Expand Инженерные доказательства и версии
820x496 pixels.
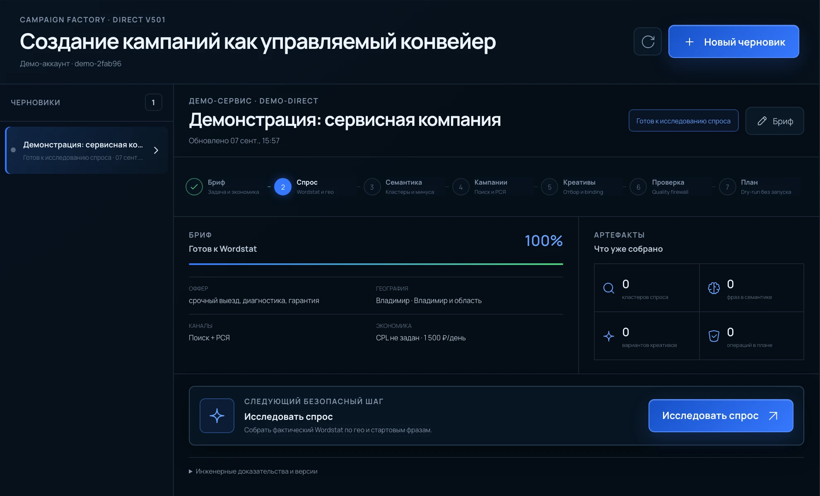point(253,471)
